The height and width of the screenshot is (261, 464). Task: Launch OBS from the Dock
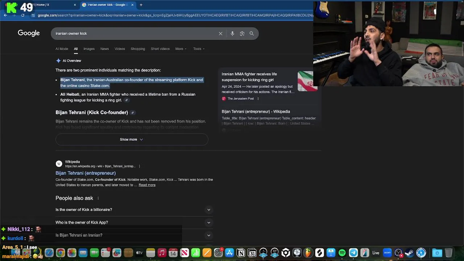click(398, 253)
